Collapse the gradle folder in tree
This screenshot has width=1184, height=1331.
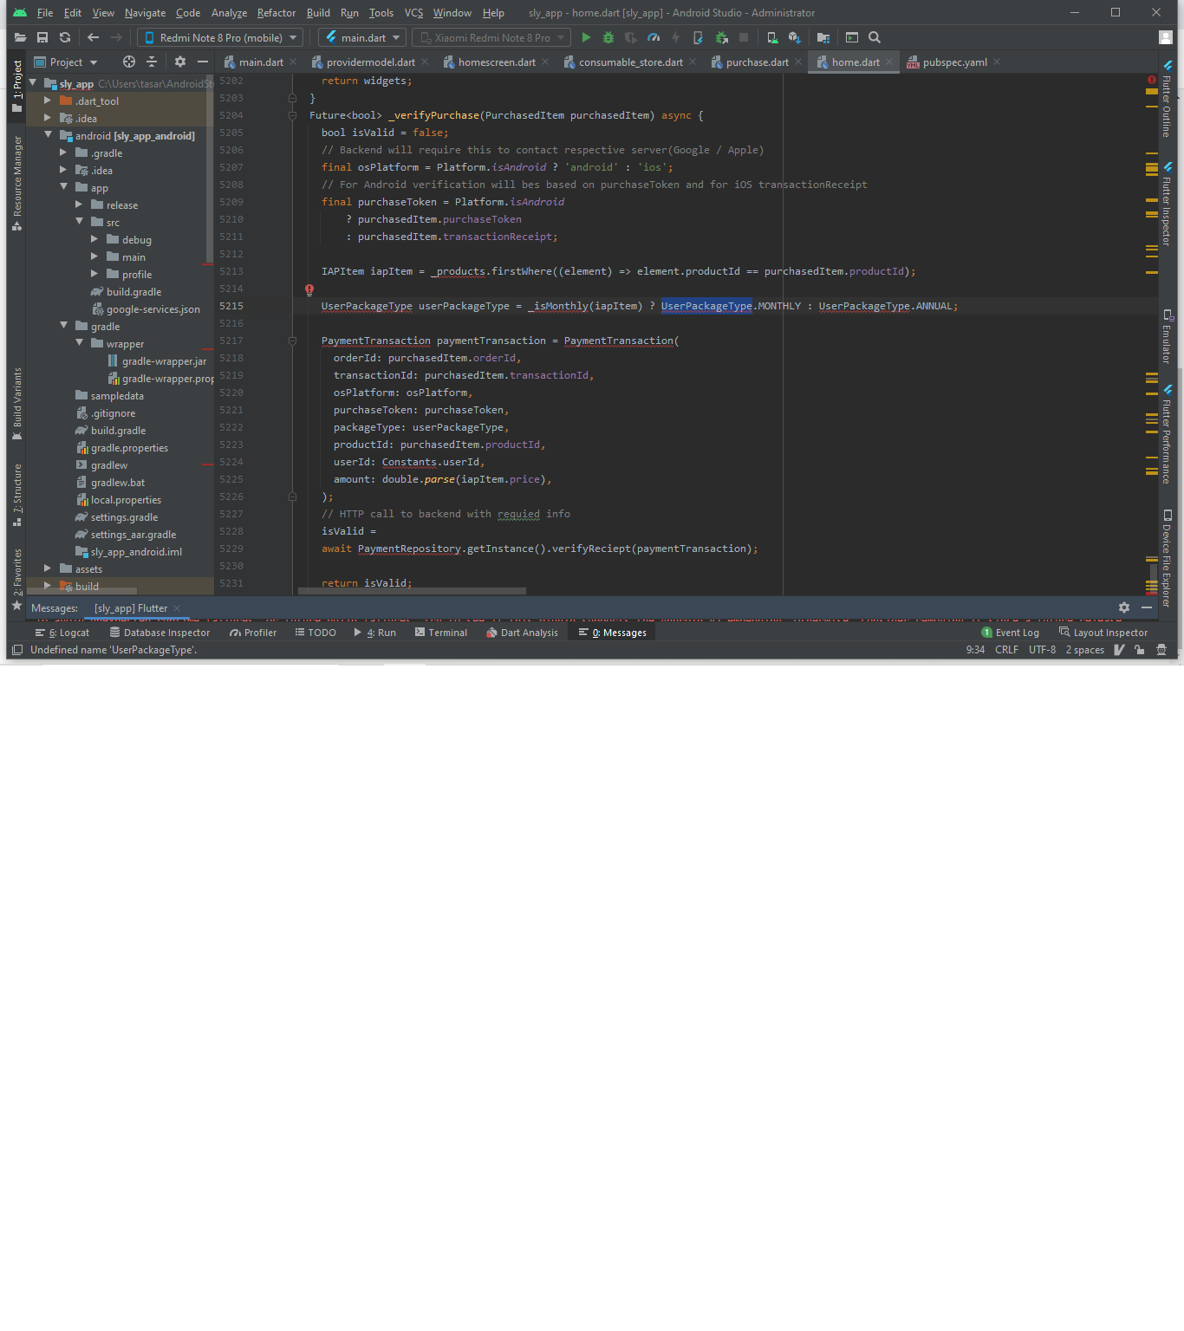(x=64, y=326)
